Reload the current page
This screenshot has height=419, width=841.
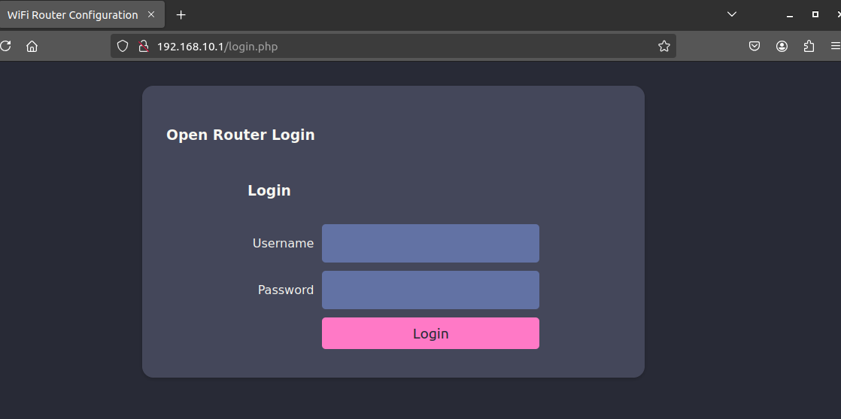[x=5, y=47]
